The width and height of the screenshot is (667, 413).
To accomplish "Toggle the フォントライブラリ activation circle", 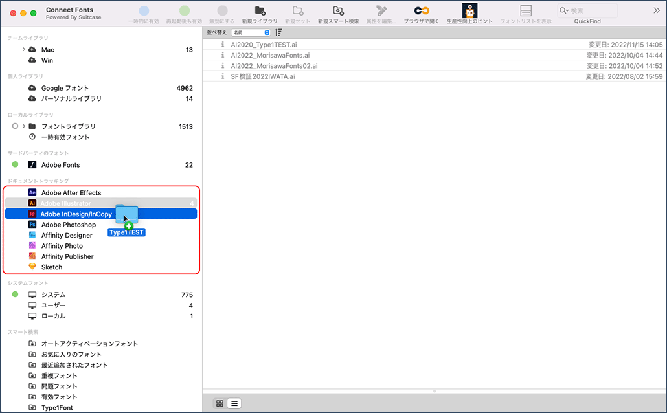I will coord(16,126).
